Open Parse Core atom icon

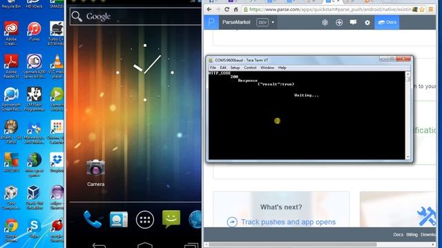[325, 23]
